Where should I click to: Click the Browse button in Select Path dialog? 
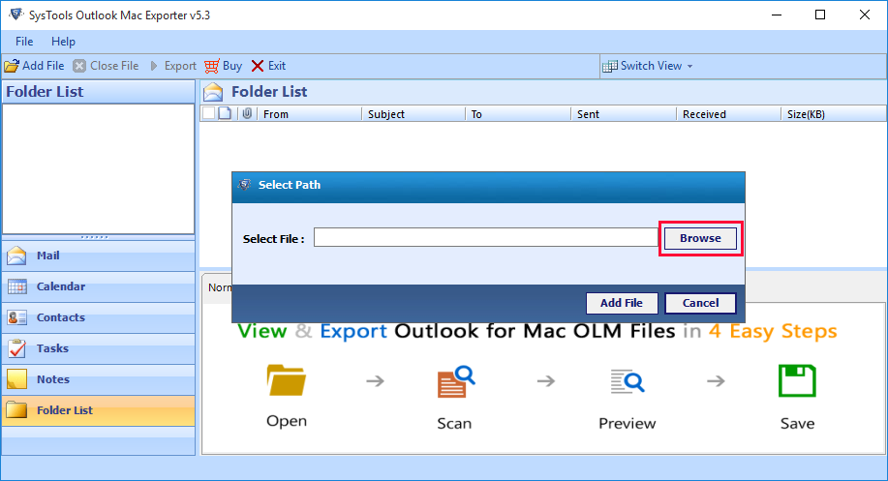pyautogui.click(x=700, y=238)
